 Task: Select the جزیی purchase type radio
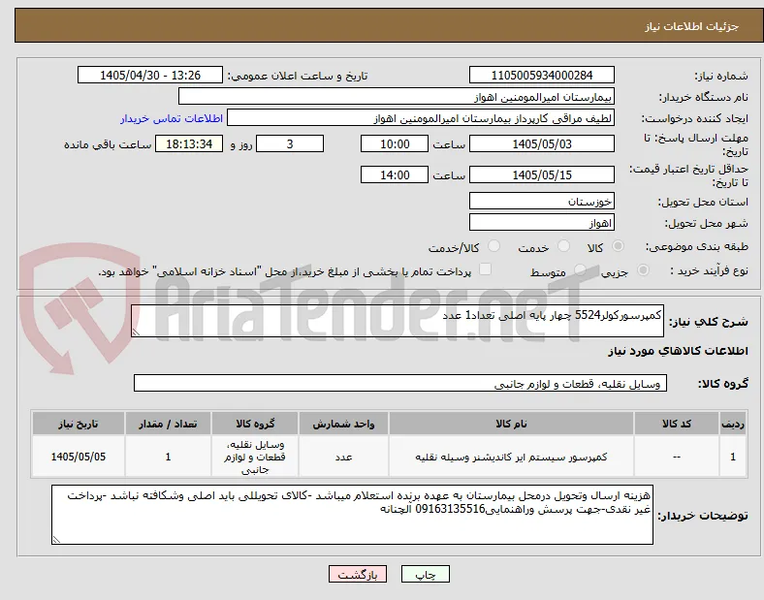[x=643, y=269]
